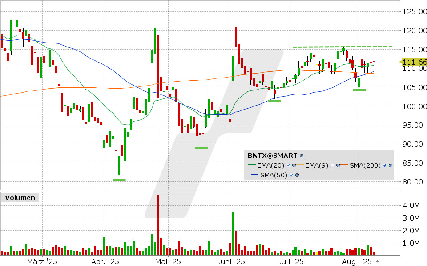Click the 90.00 price axis label
This screenshot has height=266, width=427.
coord(413,144)
